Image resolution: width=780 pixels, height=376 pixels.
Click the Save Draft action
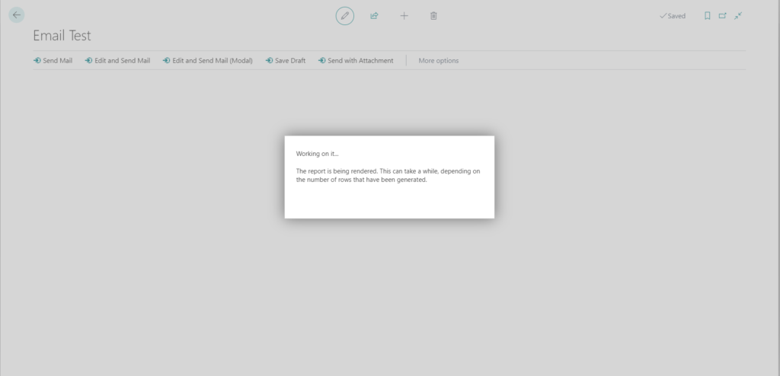pyautogui.click(x=286, y=61)
